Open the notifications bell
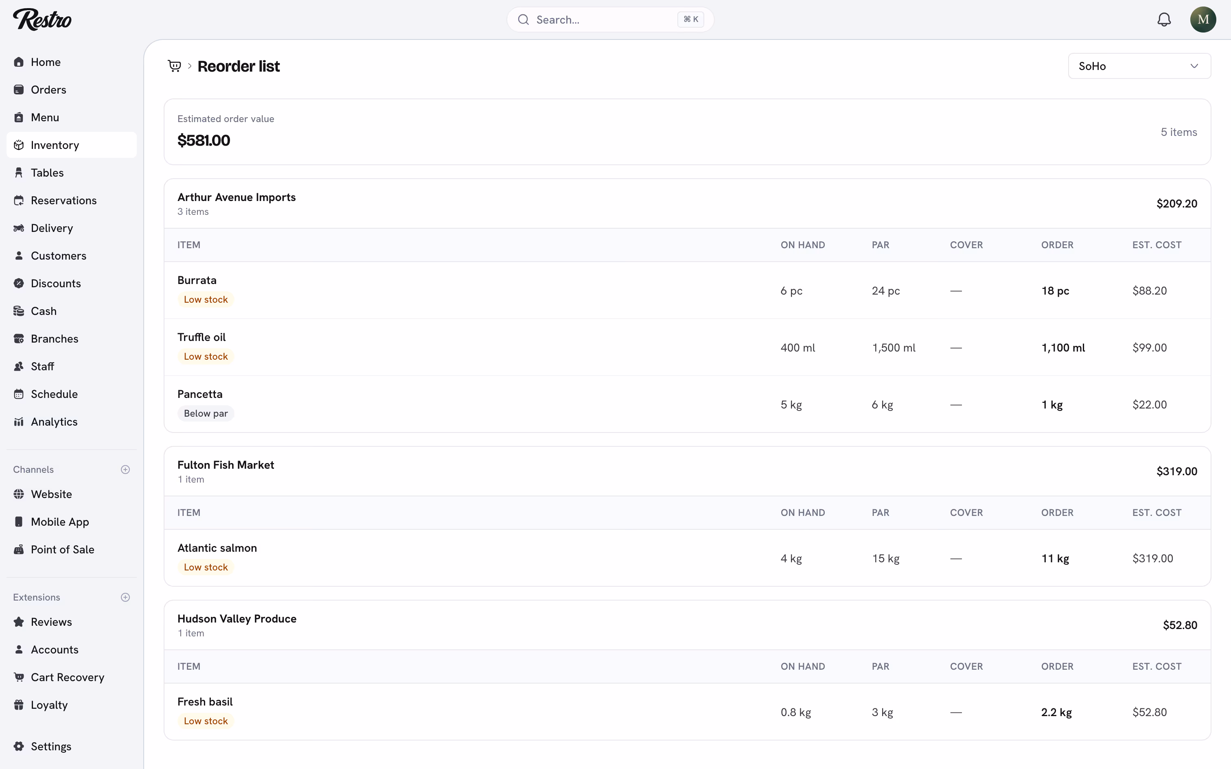This screenshot has width=1231, height=769. tap(1164, 20)
